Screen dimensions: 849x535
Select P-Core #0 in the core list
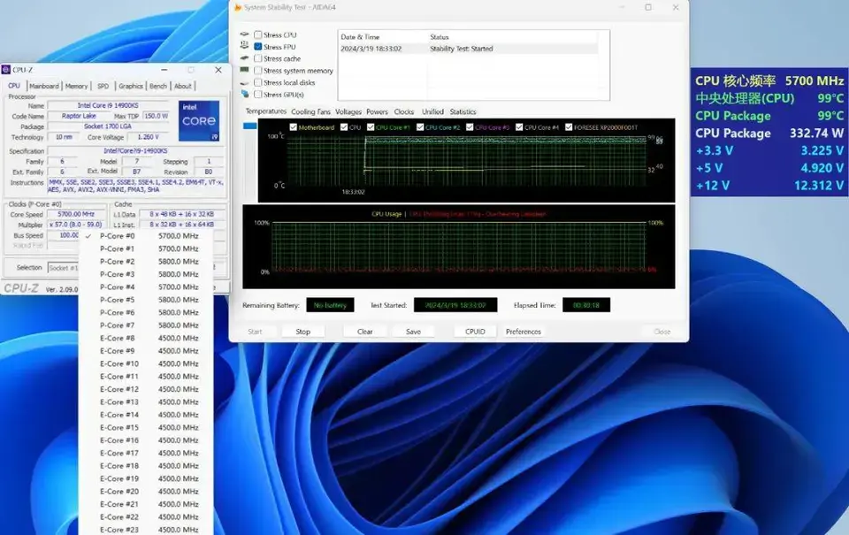point(146,236)
